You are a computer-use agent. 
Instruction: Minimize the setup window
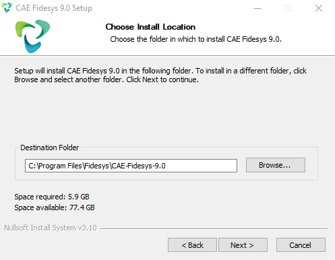[257, 8]
